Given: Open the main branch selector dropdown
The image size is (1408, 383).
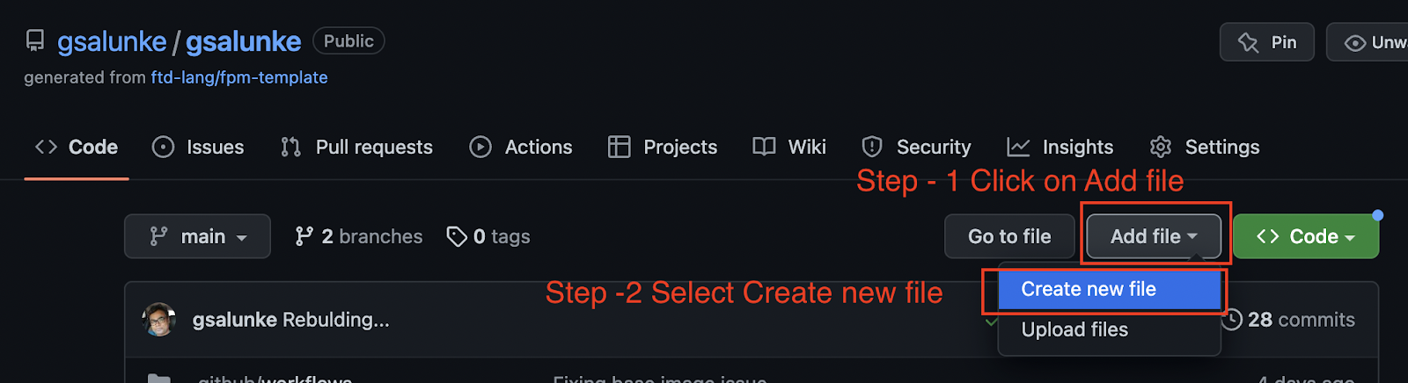Looking at the screenshot, I should 197,236.
